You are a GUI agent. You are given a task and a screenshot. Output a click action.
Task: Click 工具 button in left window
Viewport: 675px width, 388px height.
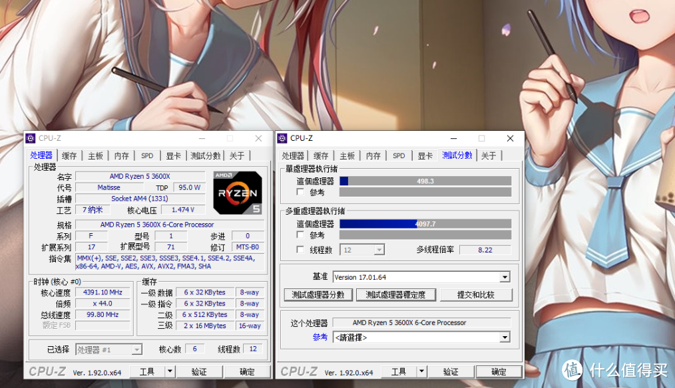click(x=147, y=371)
